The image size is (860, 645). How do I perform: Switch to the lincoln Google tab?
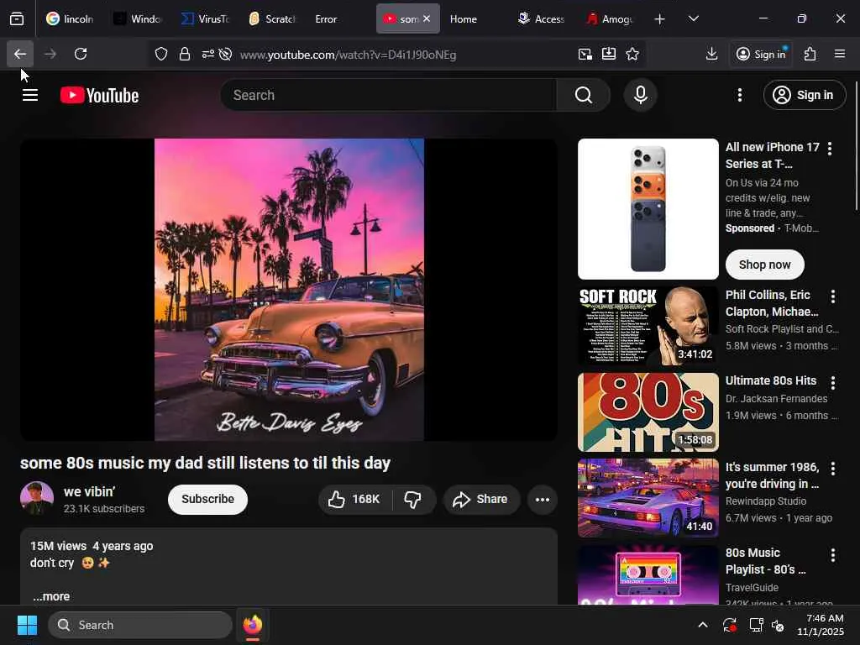click(70, 18)
